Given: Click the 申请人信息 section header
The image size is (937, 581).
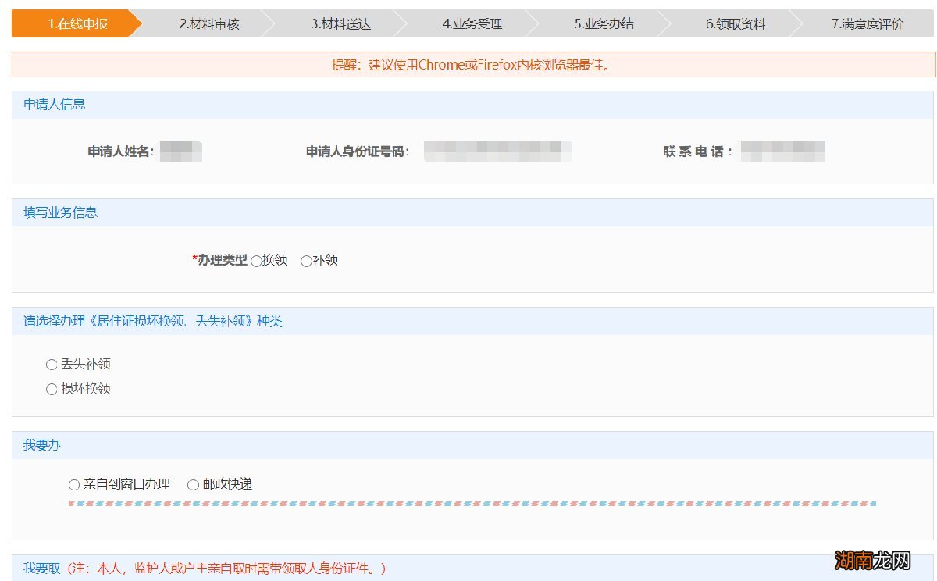Looking at the screenshot, I should click(x=55, y=104).
